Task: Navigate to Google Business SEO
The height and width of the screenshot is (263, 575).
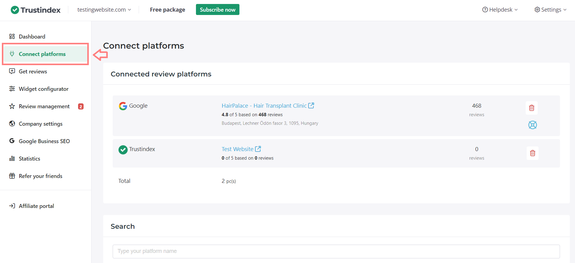Action: point(44,141)
